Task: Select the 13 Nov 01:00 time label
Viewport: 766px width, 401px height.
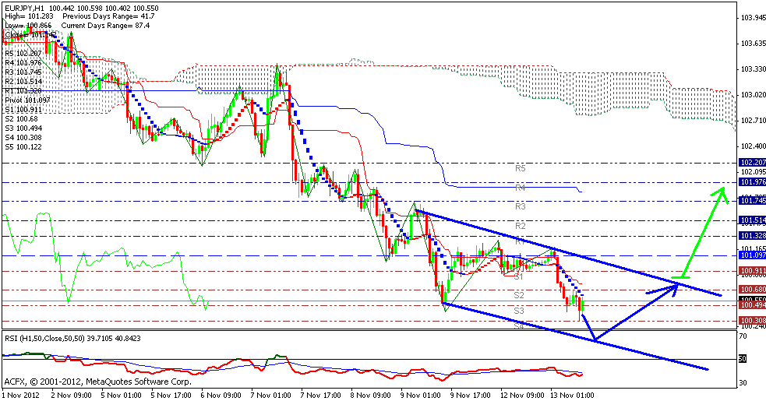Action: (x=574, y=394)
